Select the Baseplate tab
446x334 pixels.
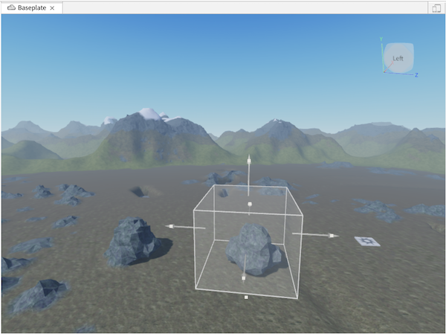[31, 7]
